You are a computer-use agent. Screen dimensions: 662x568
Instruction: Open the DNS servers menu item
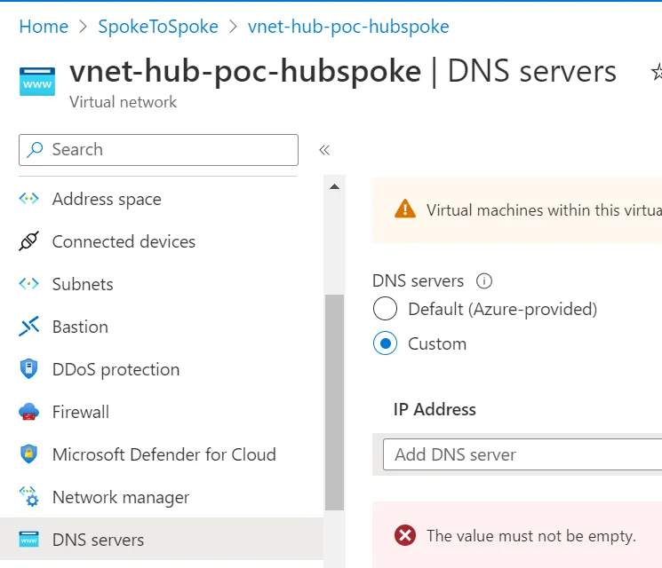98,540
